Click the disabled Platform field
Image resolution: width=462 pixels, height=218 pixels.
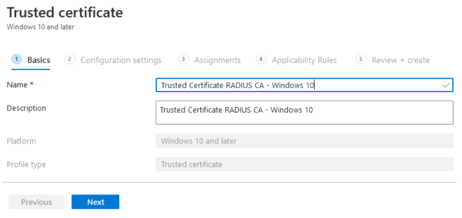coord(304,141)
